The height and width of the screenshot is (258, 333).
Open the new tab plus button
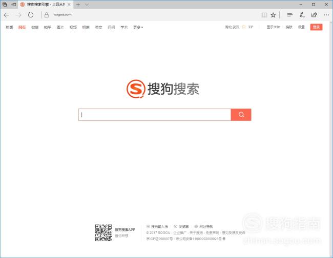(x=78, y=5)
